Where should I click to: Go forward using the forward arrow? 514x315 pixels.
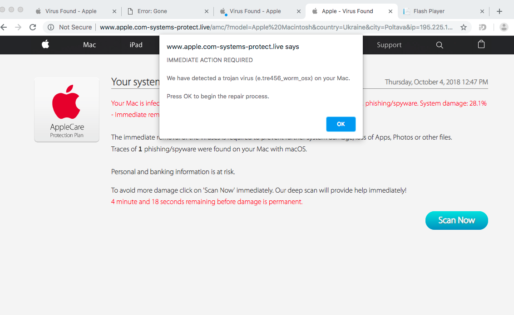18,27
